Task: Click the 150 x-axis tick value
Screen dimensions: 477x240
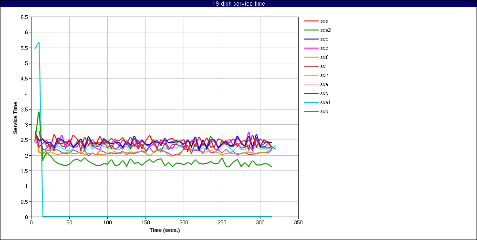Action: (145, 222)
